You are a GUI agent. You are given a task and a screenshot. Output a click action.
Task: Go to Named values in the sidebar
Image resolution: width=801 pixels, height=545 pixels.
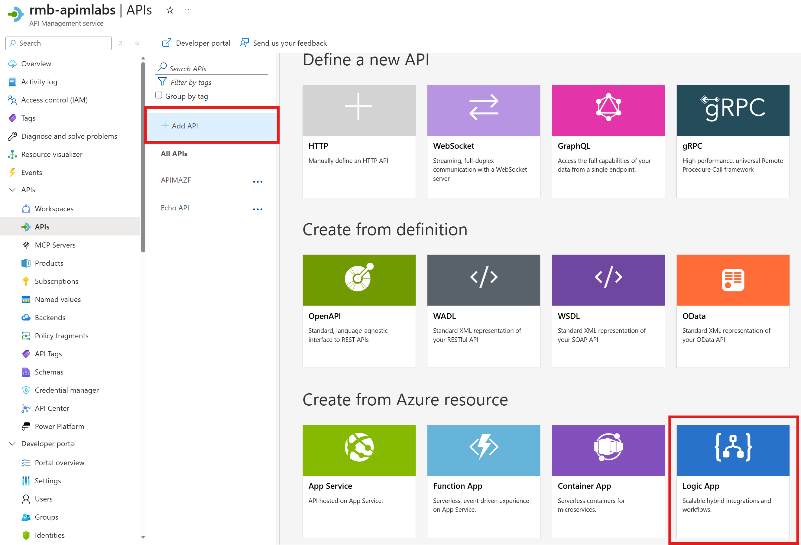coord(57,299)
